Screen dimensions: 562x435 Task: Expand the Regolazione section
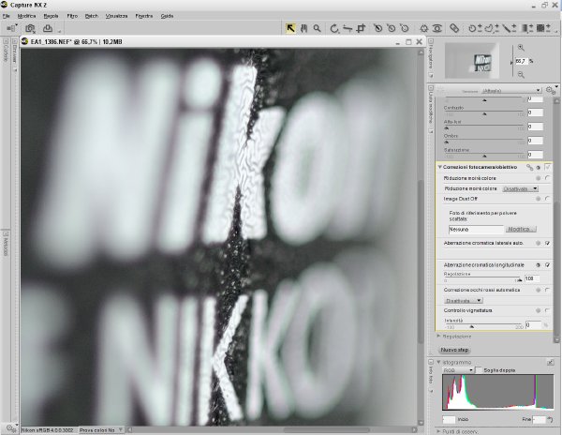tap(438, 337)
